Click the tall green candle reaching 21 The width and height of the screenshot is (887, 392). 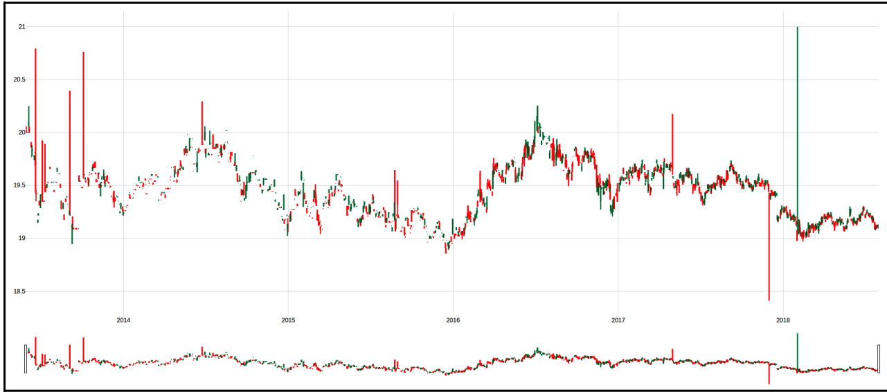(x=798, y=124)
